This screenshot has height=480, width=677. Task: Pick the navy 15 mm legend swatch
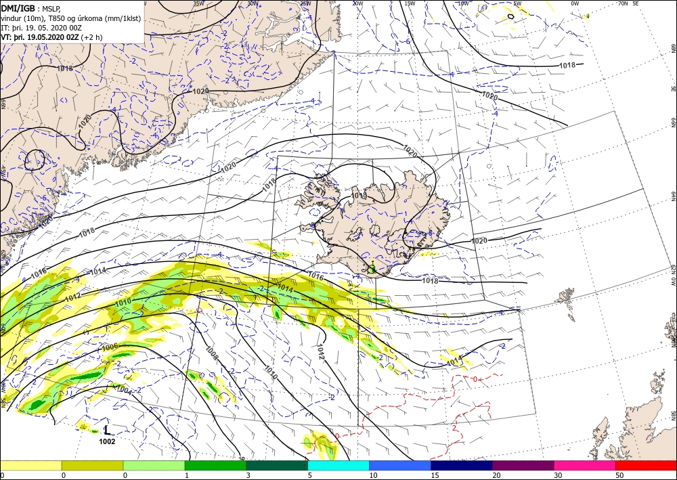pyautogui.click(x=462, y=465)
